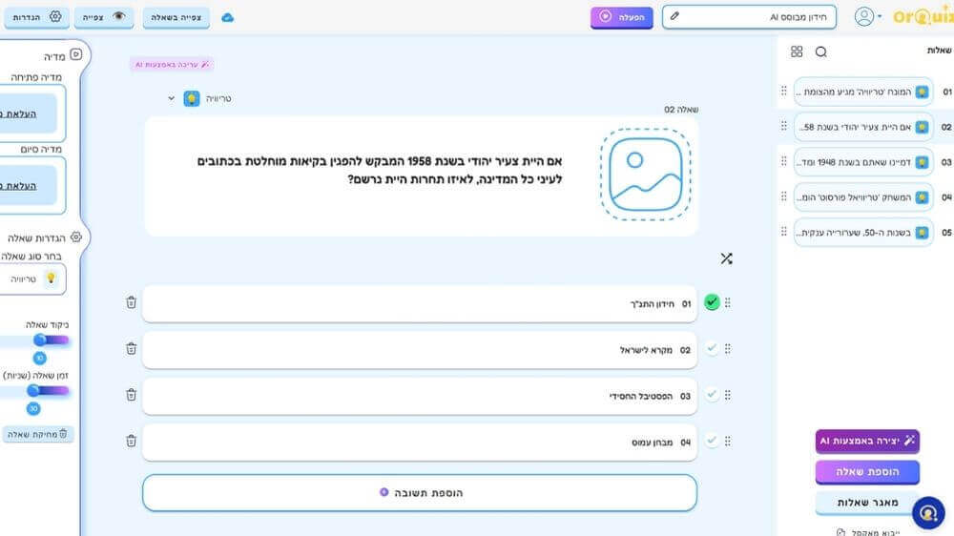Open the search icon in questions panel

pos(820,52)
